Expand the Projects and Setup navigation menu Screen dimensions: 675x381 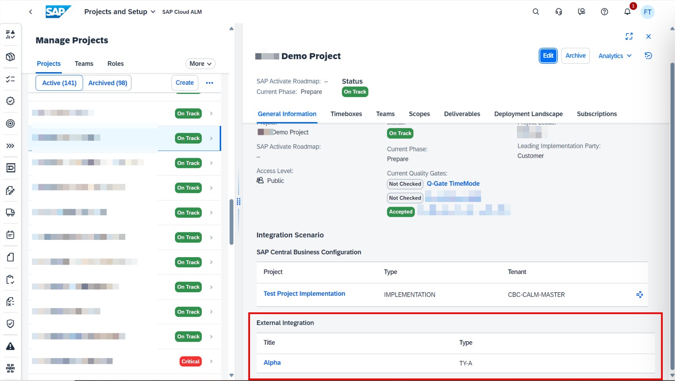point(120,12)
